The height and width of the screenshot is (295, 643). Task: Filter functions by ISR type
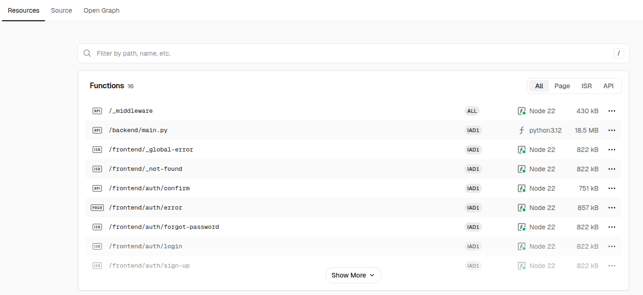point(587,86)
